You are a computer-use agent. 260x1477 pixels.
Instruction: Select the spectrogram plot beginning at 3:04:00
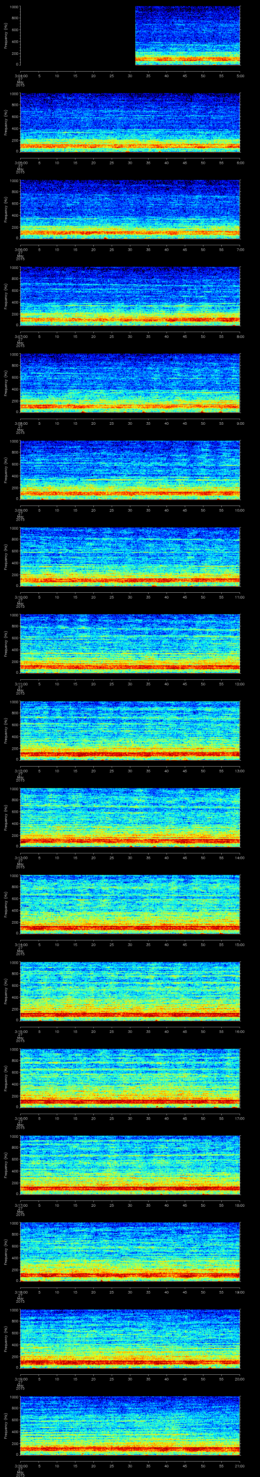point(130,36)
